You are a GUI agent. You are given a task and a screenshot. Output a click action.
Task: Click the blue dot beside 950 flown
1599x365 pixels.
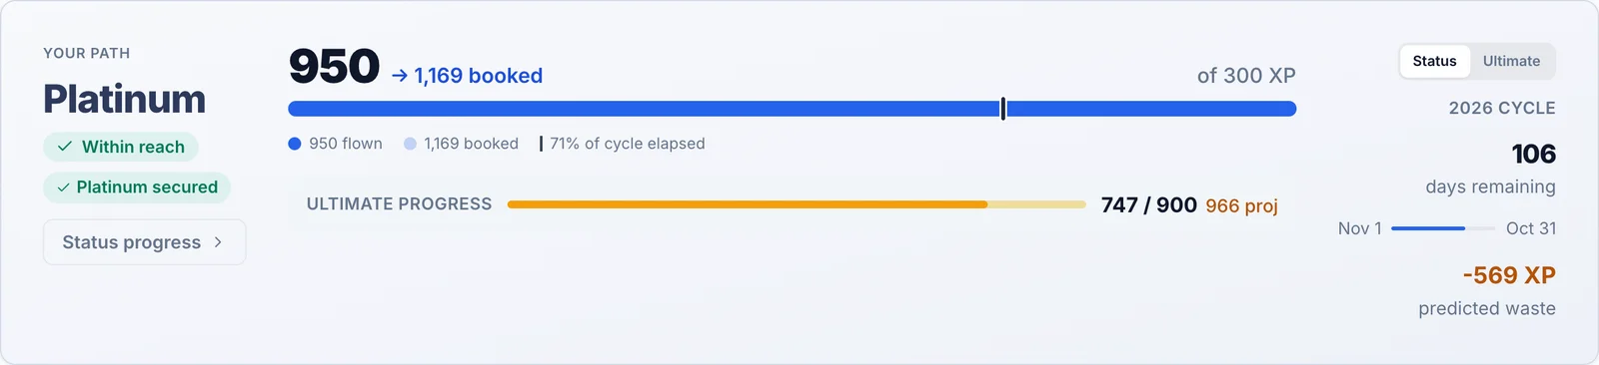[x=295, y=144]
